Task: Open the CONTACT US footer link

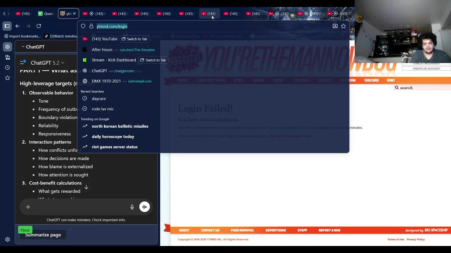Action: [x=210, y=231]
